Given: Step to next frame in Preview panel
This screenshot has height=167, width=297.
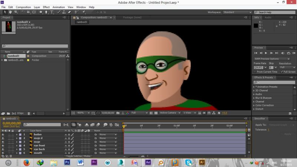Looking at the screenshot, I should (x=271, y=53).
